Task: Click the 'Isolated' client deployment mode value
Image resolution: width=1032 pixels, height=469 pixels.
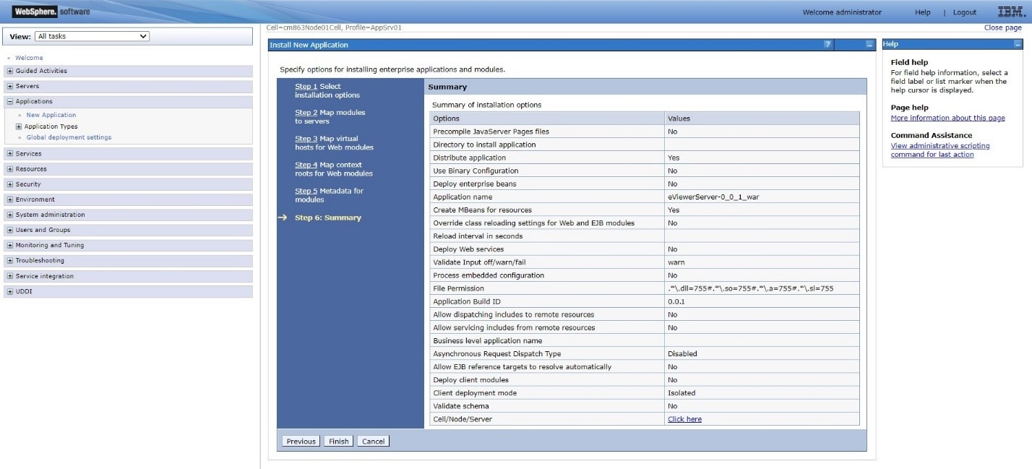Action: (681, 393)
